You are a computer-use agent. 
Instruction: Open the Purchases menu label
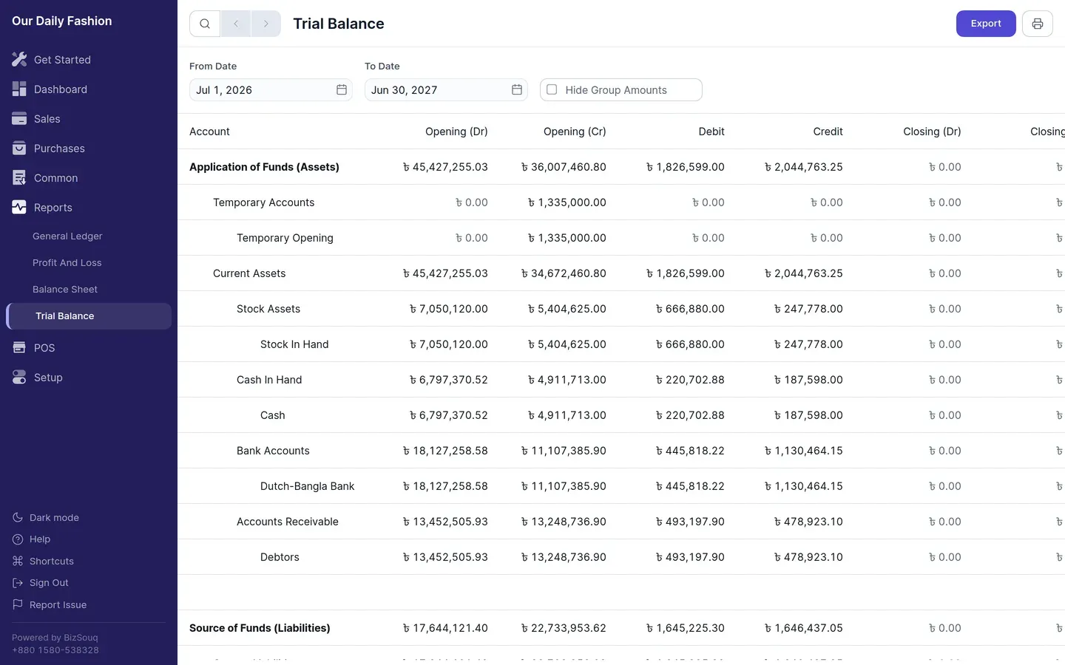point(59,148)
